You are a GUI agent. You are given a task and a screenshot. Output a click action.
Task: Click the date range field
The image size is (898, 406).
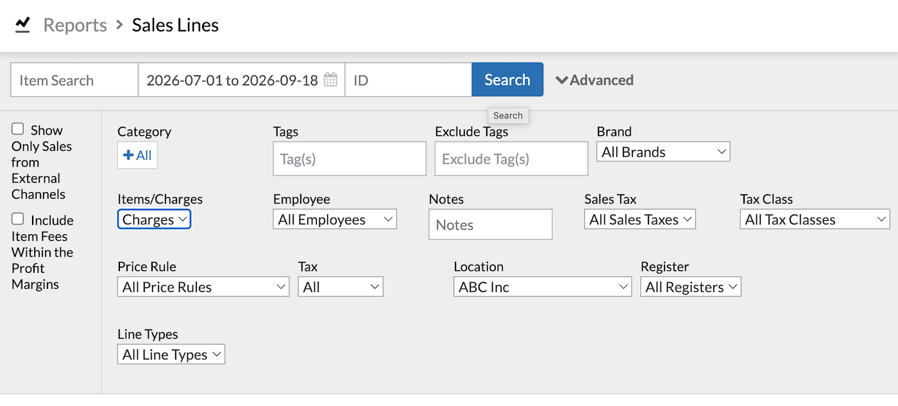(x=242, y=80)
